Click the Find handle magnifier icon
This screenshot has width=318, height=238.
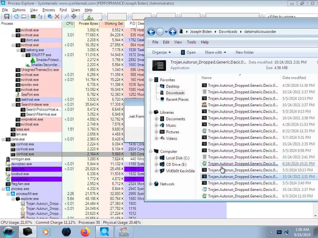tap(66, 16)
